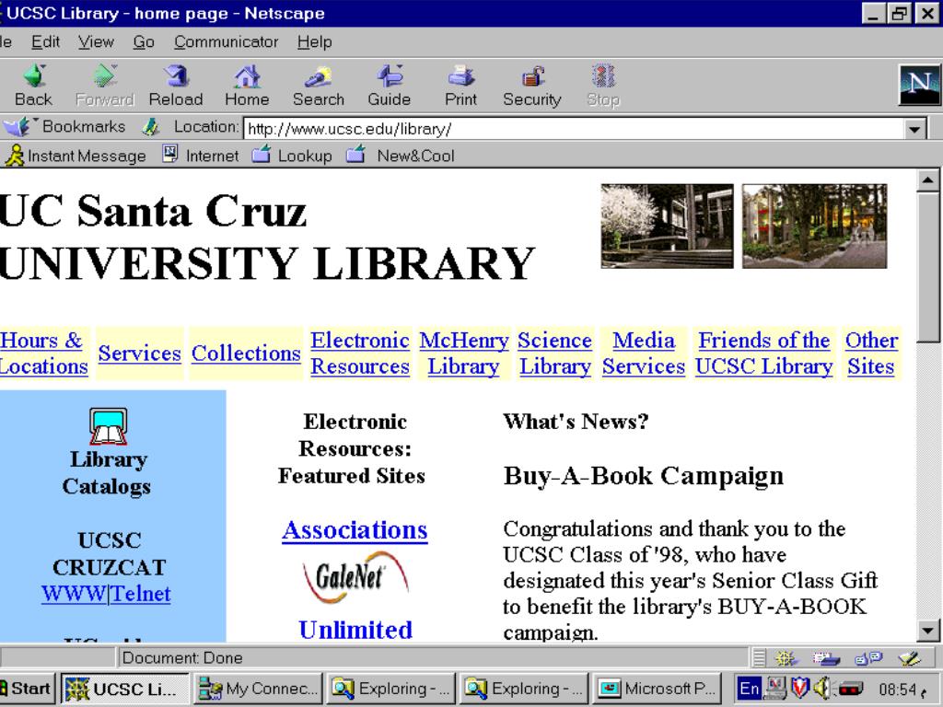The image size is (943, 707).
Task: Open the New&Cool folder
Action: click(401, 156)
